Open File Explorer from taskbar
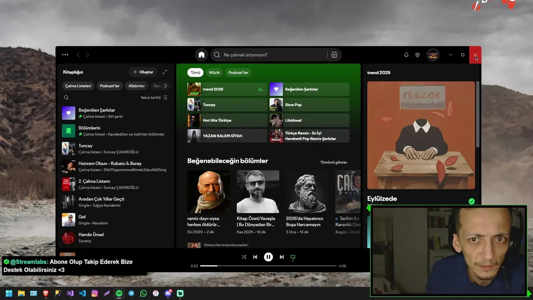 pos(21,293)
